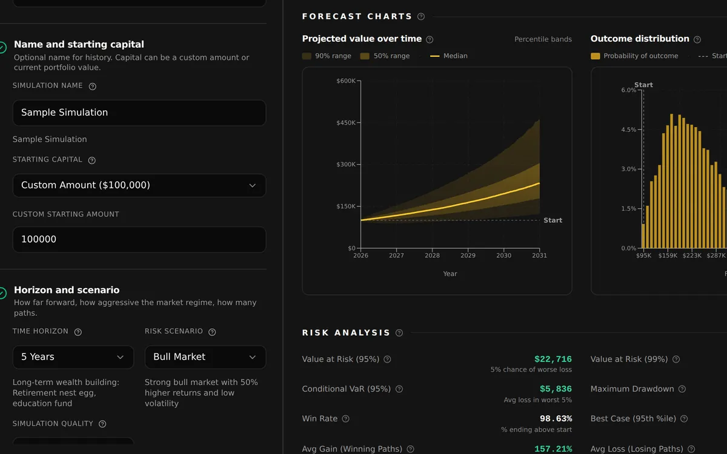Click the $5,836 Conditional VaR figure
The width and height of the screenshot is (727, 454).
click(x=556, y=389)
